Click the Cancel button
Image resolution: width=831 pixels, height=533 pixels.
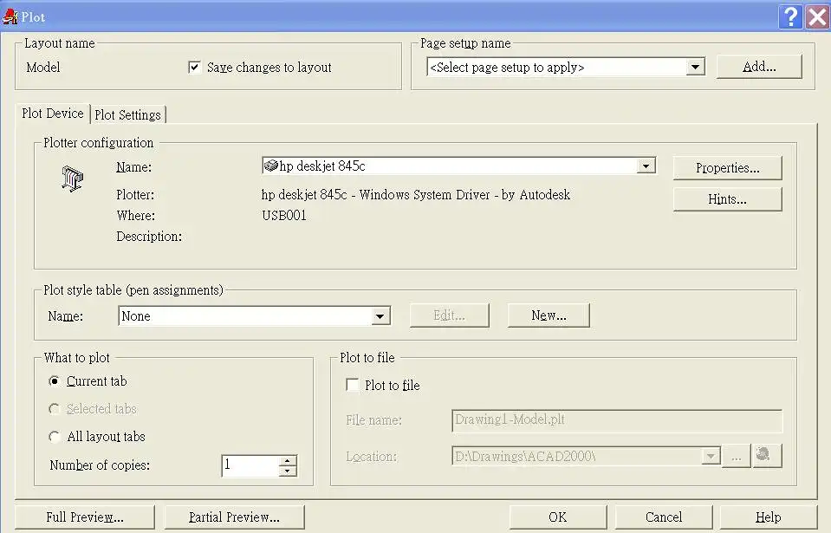pos(664,517)
